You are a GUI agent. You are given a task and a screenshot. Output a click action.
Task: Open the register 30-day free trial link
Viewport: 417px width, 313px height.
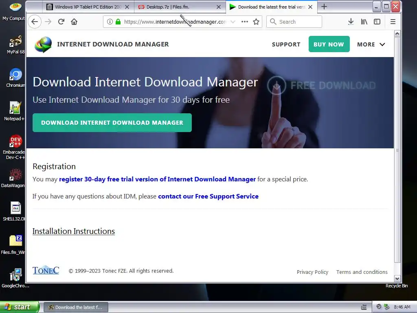pos(157,179)
